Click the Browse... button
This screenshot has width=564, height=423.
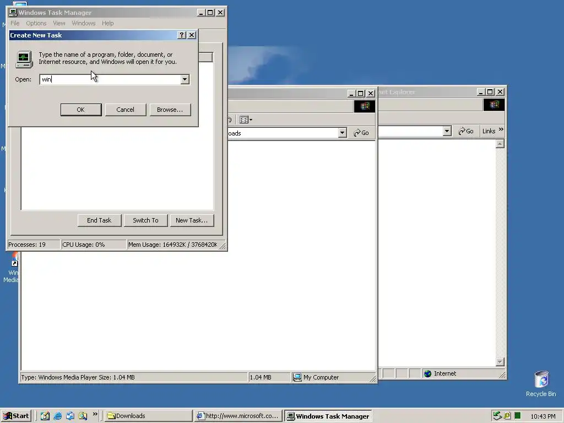170,110
